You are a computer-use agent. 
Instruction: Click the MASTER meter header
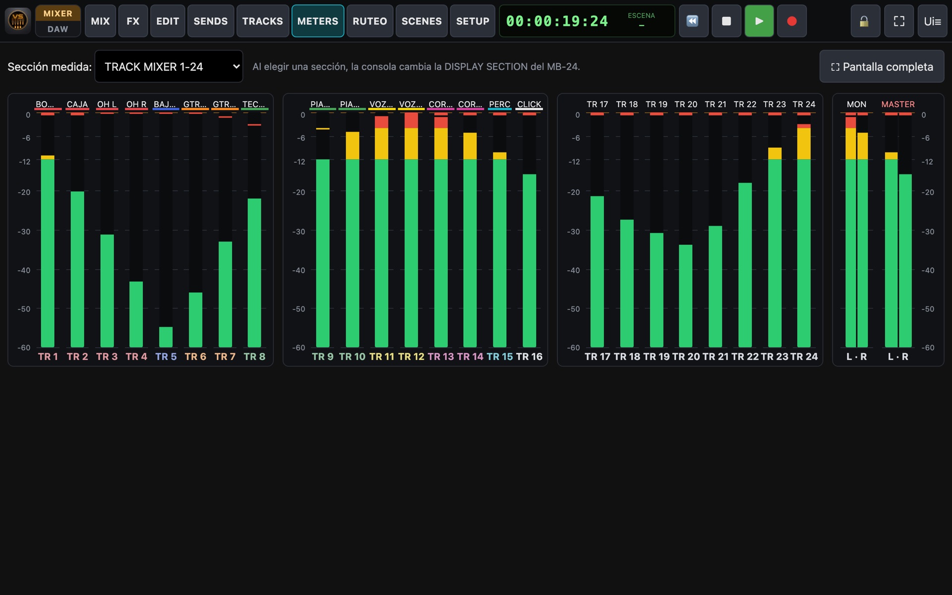point(898,104)
